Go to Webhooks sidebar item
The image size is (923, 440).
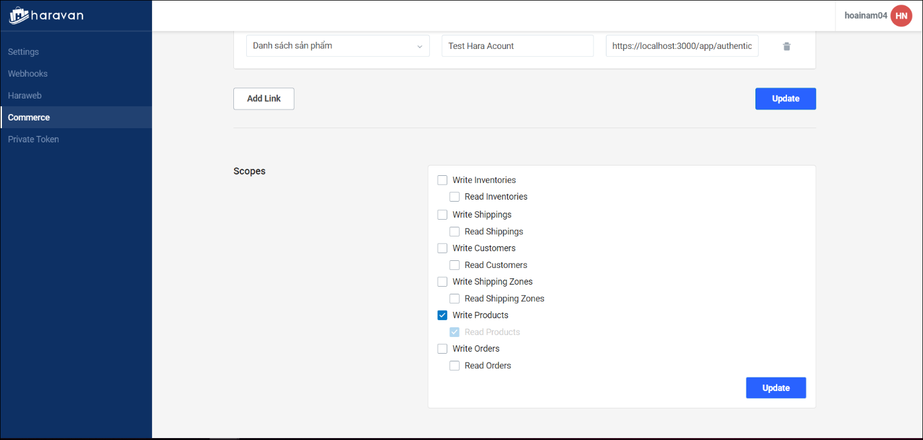[28, 73]
